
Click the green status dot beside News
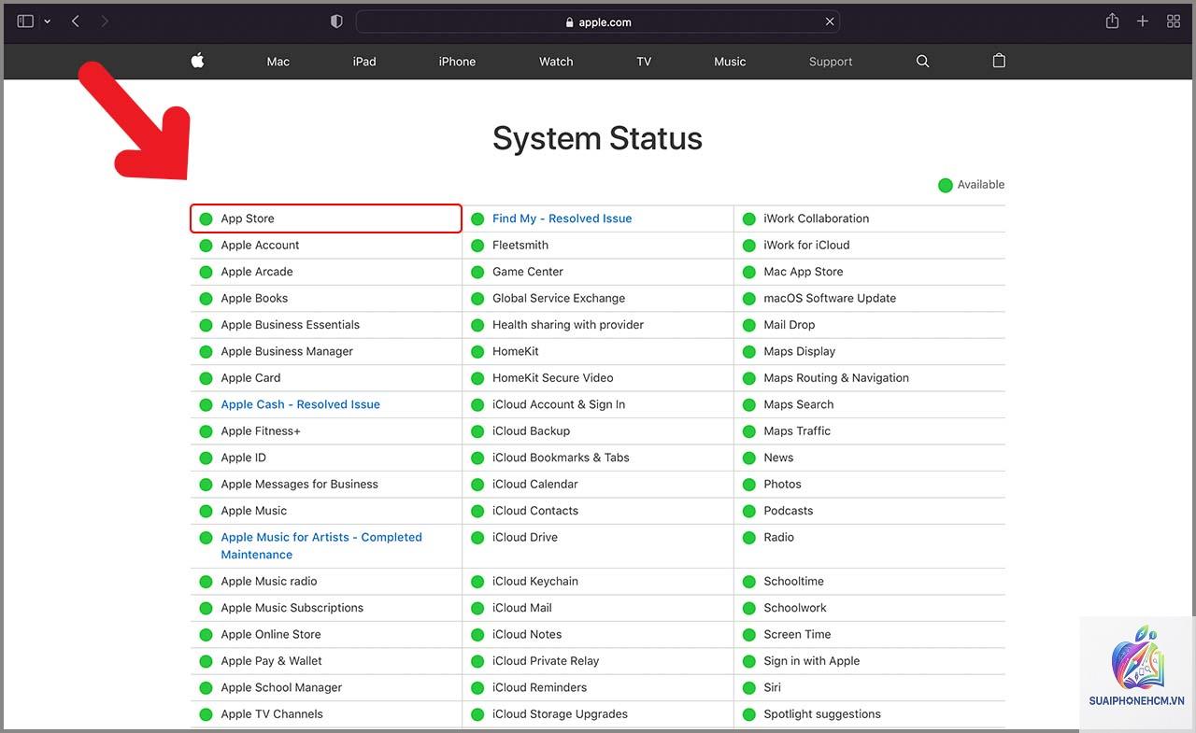click(748, 458)
